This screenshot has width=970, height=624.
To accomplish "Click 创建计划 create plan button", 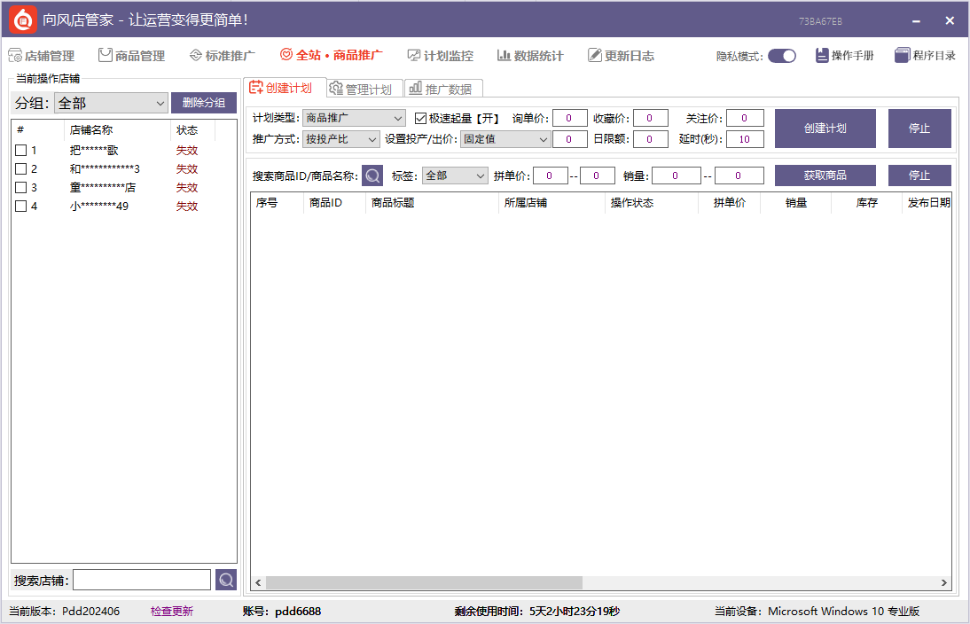I will [825, 129].
